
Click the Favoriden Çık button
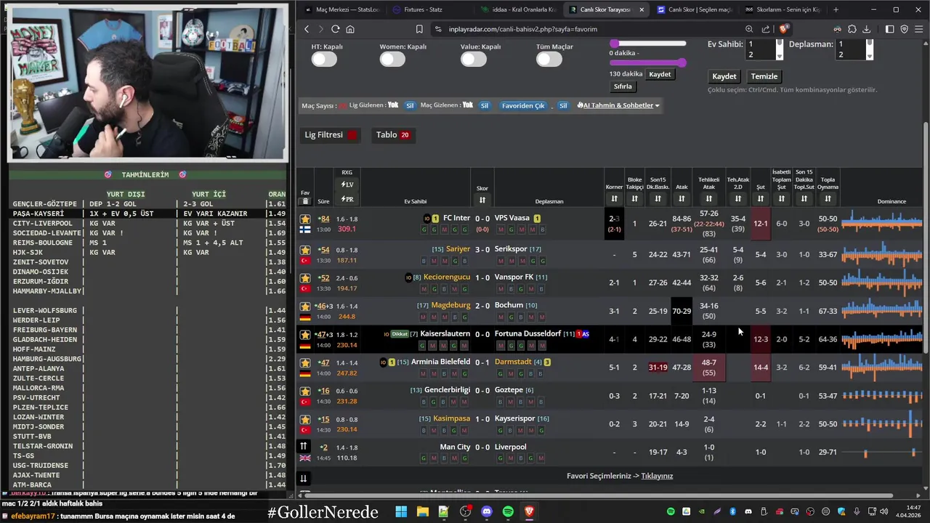coord(523,105)
